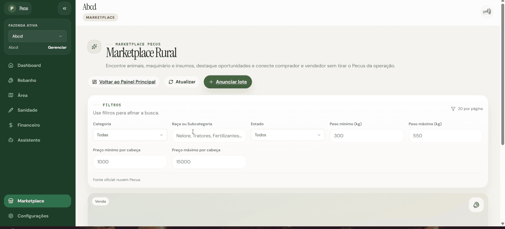Open the Estado Todos dropdown
Viewport: 505px width, 229px height.
(288, 135)
